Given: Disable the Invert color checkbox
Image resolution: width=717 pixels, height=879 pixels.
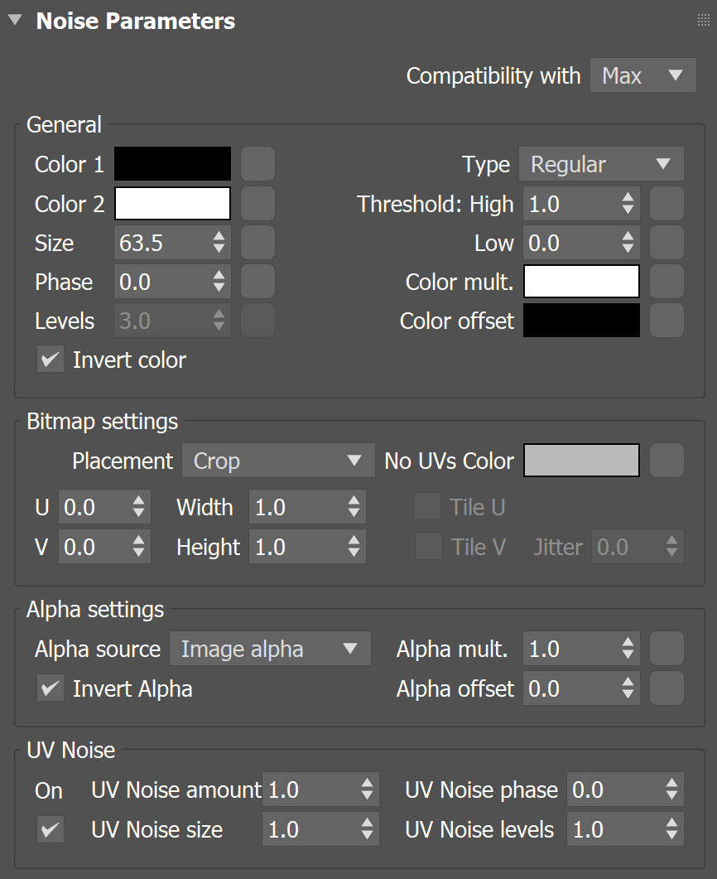Looking at the screenshot, I should pos(51,360).
